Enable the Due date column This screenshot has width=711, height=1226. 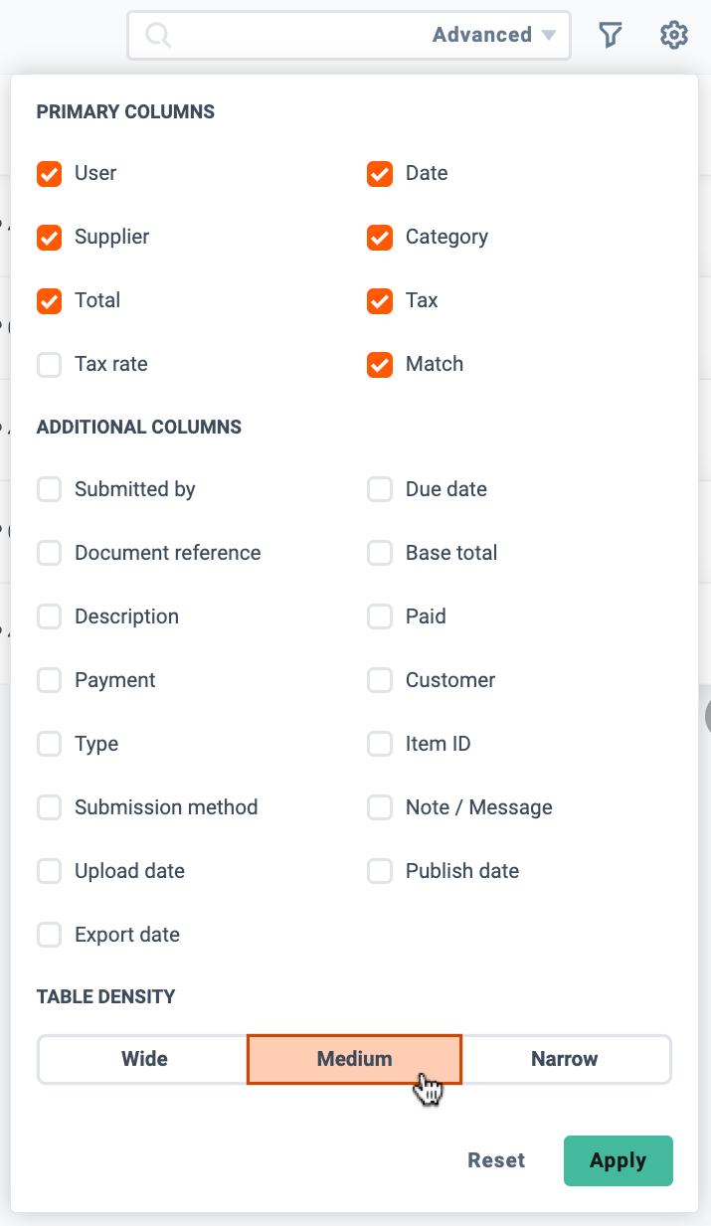point(380,490)
